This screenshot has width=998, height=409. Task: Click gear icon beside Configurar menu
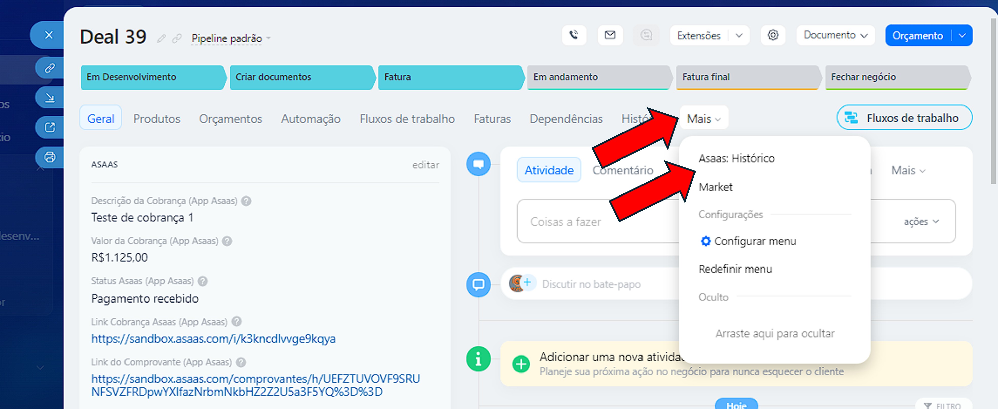pyautogui.click(x=705, y=241)
